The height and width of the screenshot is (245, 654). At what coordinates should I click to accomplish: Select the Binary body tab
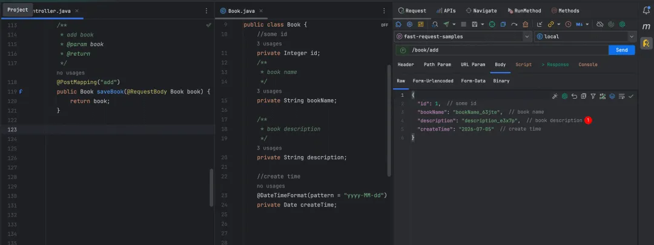(x=501, y=81)
